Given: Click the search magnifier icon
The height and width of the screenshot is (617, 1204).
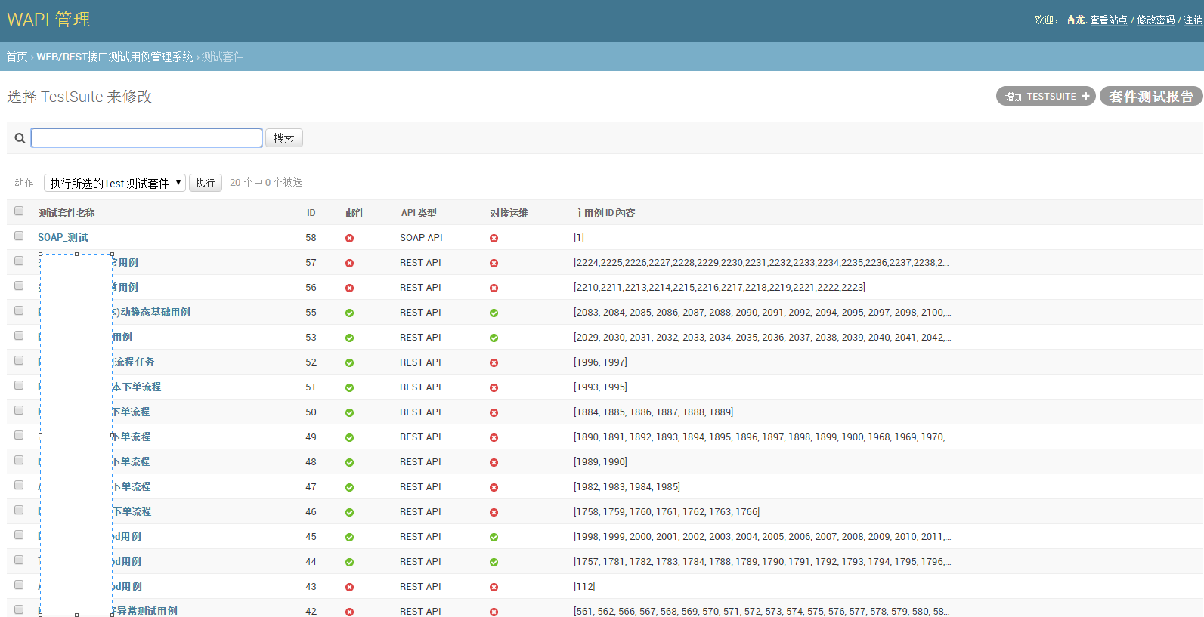Looking at the screenshot, I should tap(20, 138).
